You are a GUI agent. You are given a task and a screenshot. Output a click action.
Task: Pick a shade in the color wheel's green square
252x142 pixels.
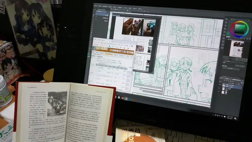click(240, 29)
